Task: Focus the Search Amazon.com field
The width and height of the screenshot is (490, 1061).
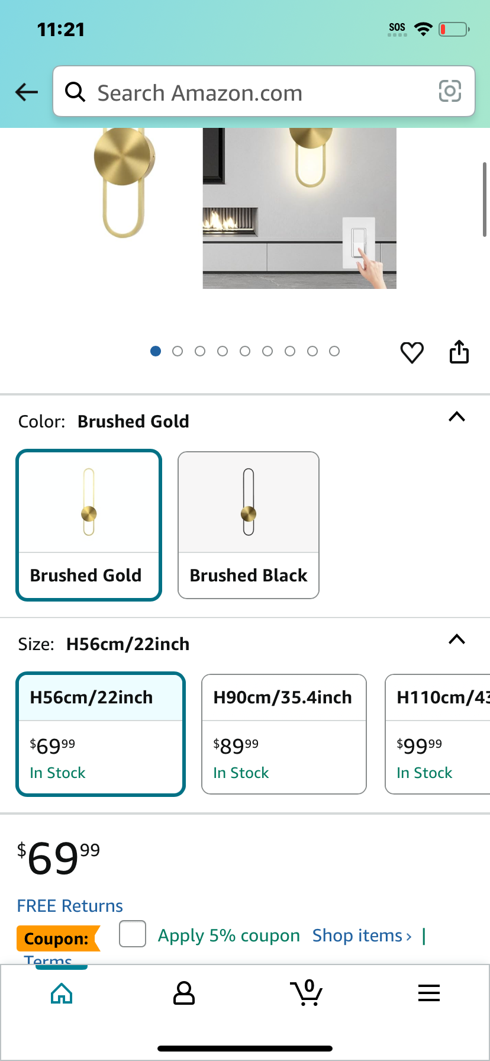Action: (x=264, y=92)
